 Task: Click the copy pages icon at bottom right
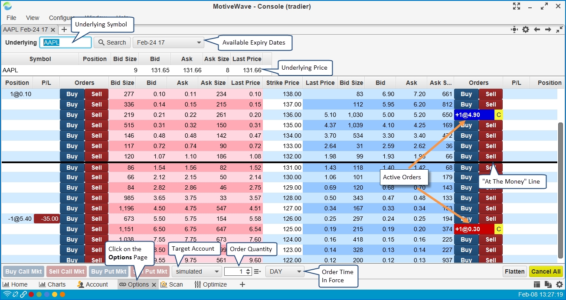click(548, 284)
